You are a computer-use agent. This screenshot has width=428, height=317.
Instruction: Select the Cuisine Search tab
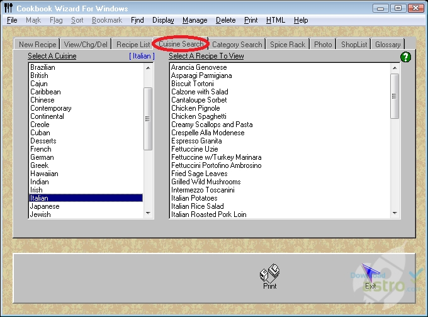181,43
